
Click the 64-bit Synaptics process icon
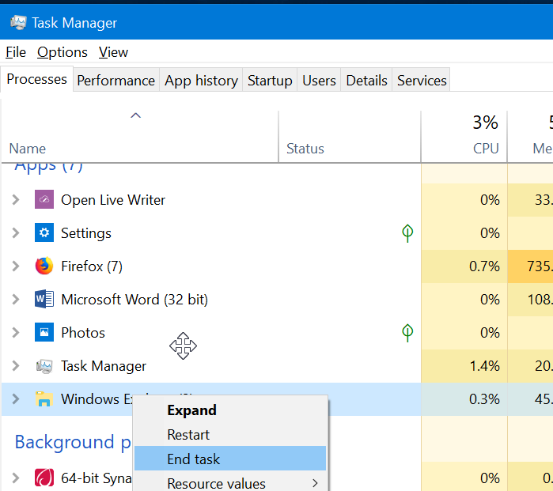[x=44, y=478]
